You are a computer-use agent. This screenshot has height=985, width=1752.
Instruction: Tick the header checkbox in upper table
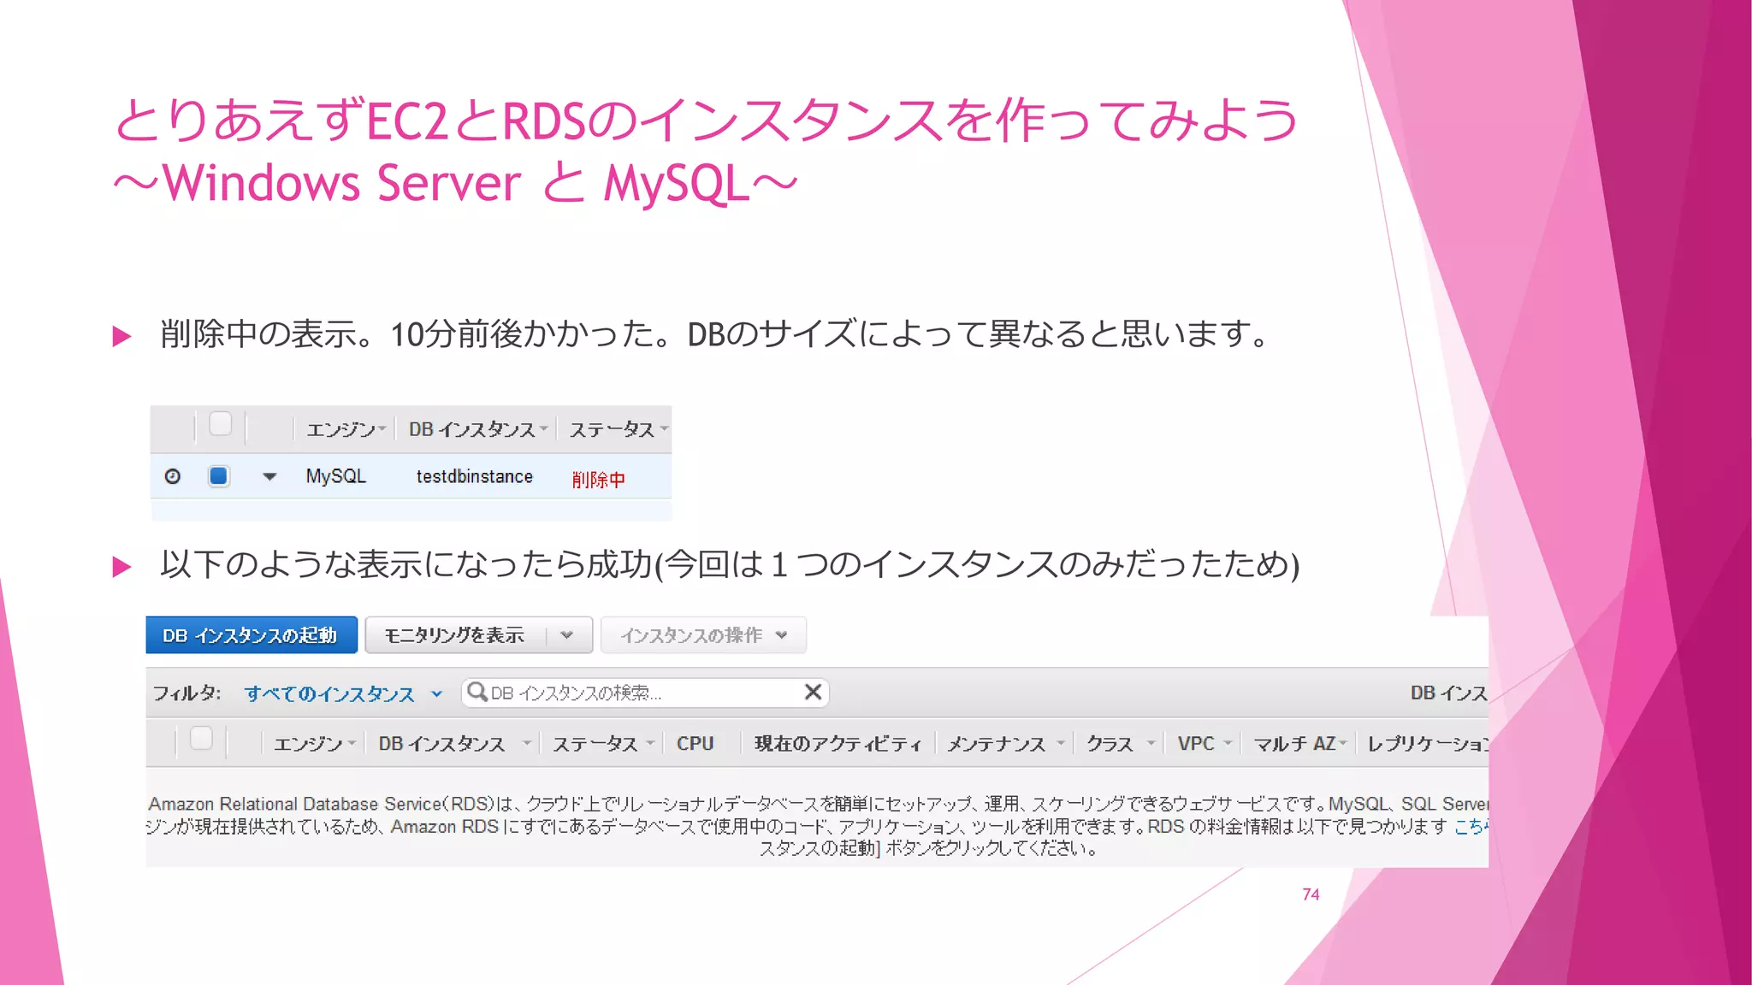(x=221, y=424)
